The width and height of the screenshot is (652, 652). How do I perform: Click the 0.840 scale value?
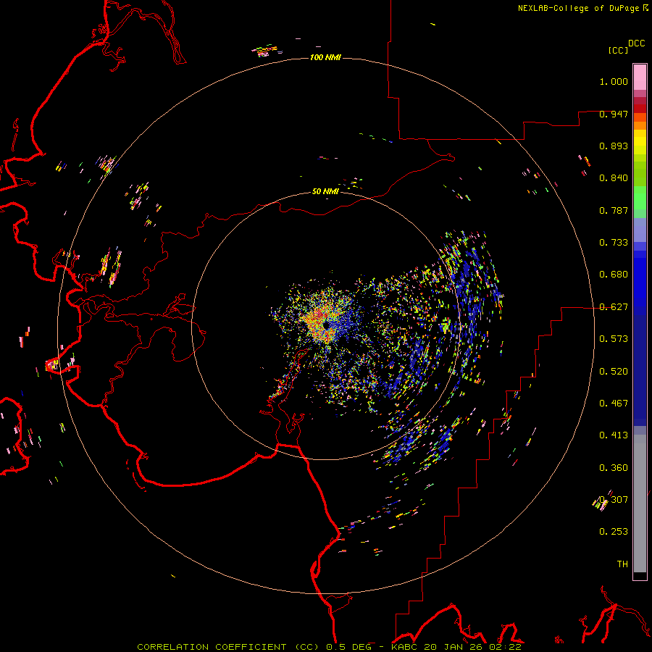[614, 178]
